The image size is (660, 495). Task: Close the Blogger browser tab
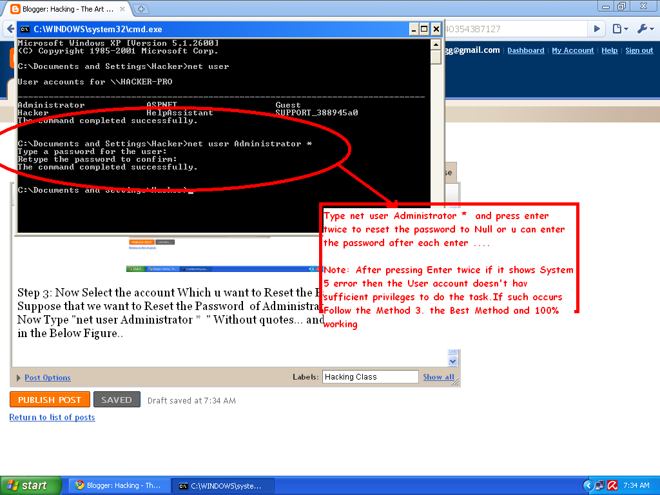pyautogui.click(x=122, y=9)
